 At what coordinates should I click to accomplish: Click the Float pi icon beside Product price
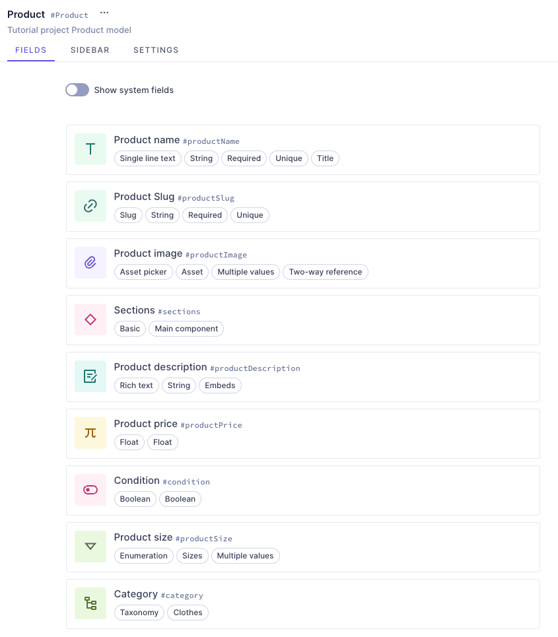pos(90,433)
